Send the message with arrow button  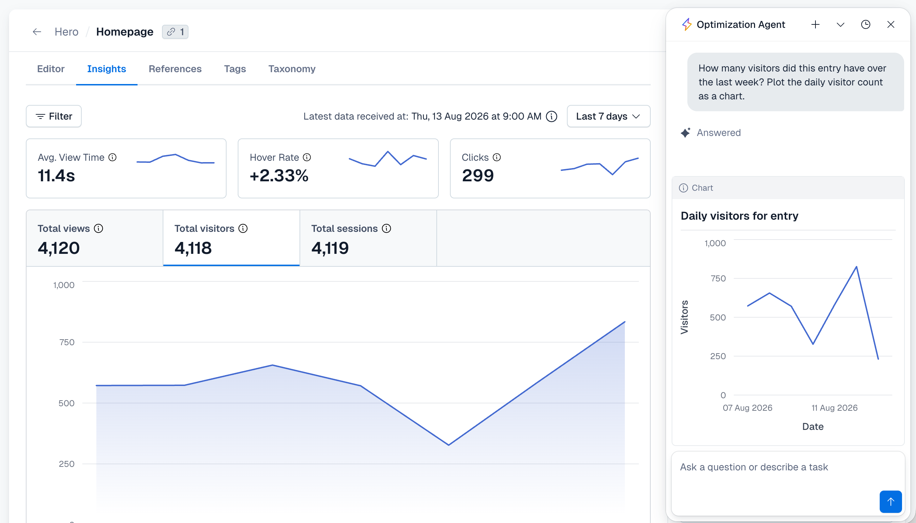click(x=891, y=501)
